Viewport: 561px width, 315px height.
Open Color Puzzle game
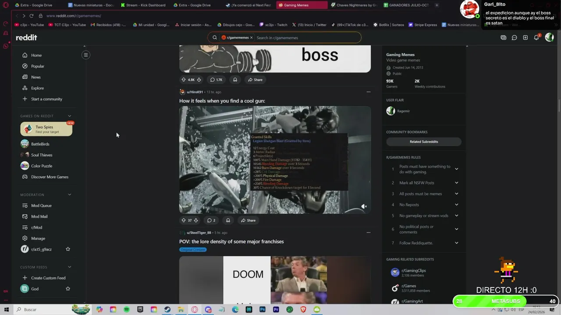click(42, 166)
